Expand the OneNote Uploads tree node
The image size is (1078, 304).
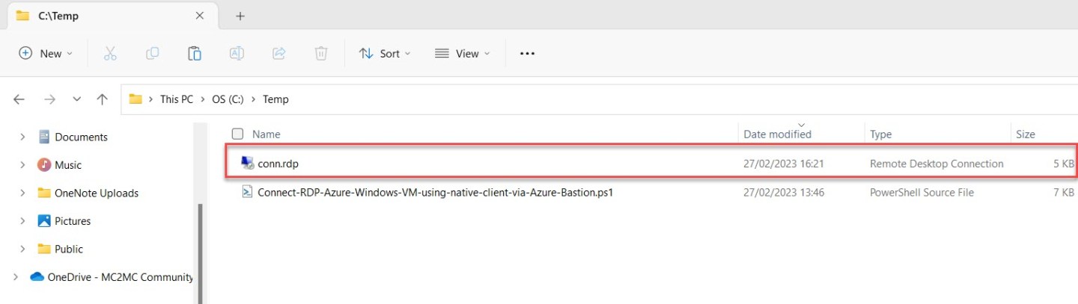tap(22, 193)
